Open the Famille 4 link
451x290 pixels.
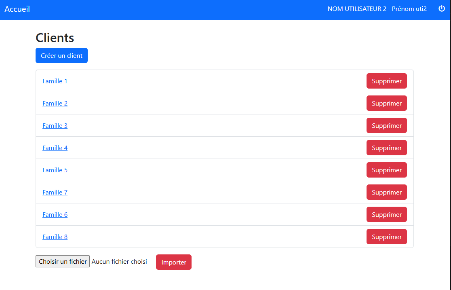pos(55,148)
